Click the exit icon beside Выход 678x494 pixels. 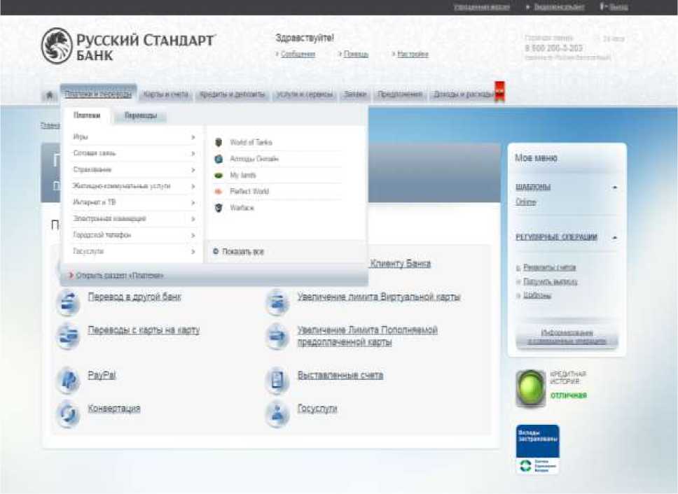coord(603,6)
